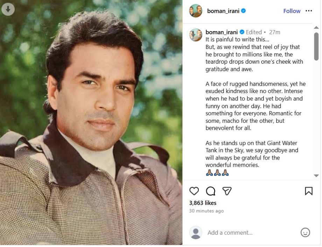Click the download arrow icon at top left
Image resolution: width=322 pixels, height=247 pixels.
[x=8, y=9]
